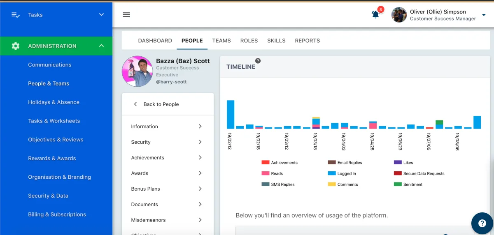
Task: Toggle the Logged In legend color swatch
Action: (332, 173)
